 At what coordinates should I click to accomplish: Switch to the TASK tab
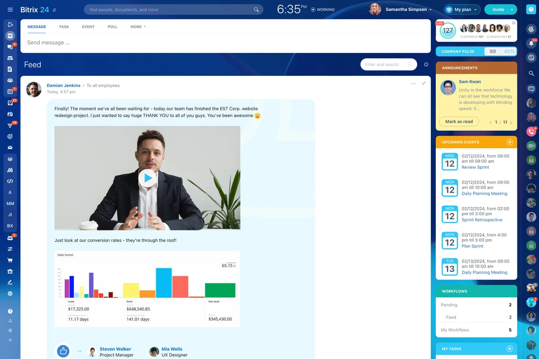[x=64, y=27]
